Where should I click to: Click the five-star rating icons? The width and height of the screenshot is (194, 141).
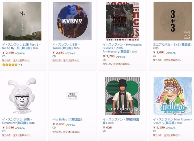10,65
